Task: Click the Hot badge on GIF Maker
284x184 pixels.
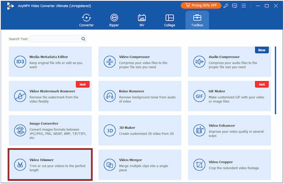Action: [262, 84]
